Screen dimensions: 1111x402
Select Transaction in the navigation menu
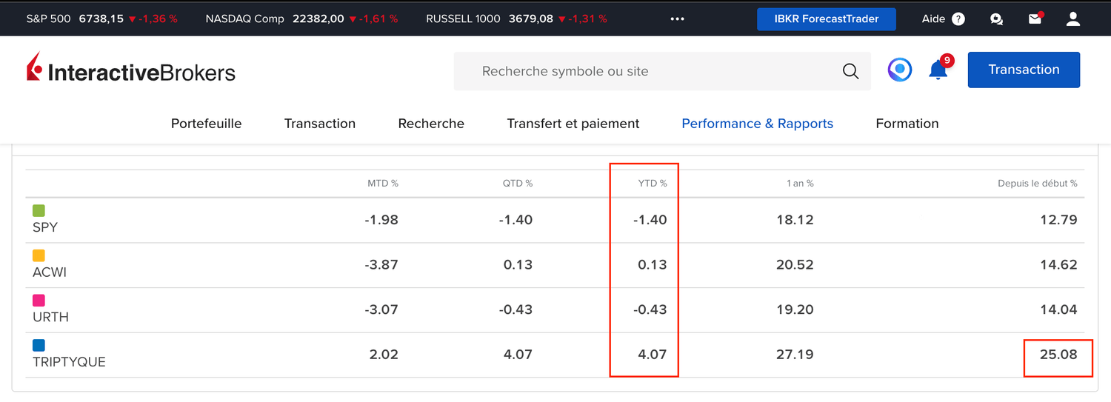320,124
